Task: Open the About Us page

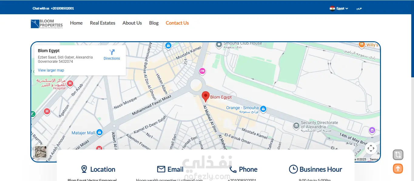Action: point(132,23)
